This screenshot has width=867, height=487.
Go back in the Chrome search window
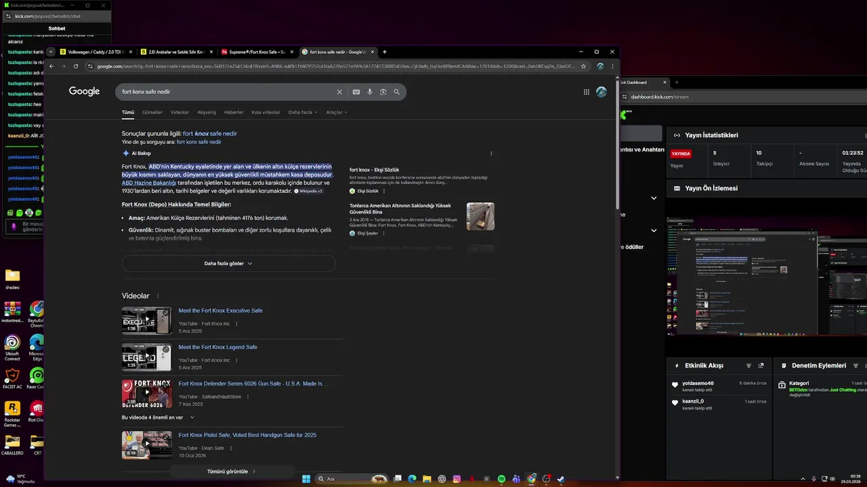(x=51, y=66)
